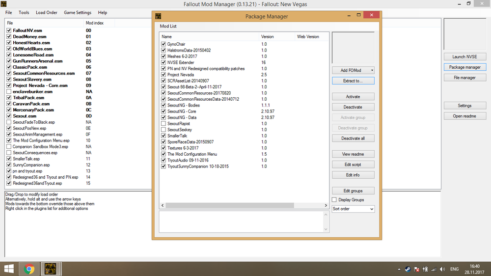Enable Companion Sandbox Mode3.esp plugin
Viewport: 491px width, 276px height.
9,147
